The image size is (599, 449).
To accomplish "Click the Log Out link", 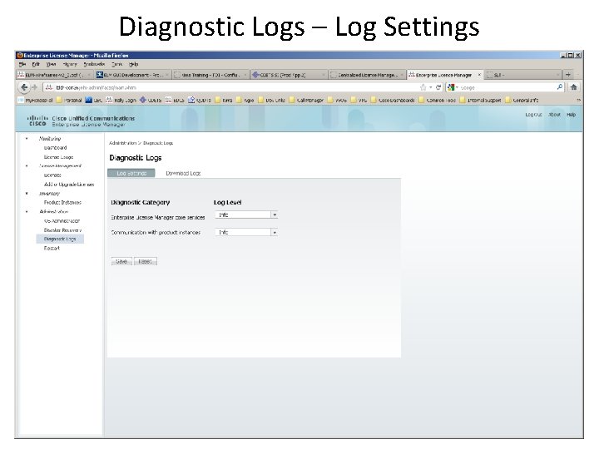I will click(533, 115).
